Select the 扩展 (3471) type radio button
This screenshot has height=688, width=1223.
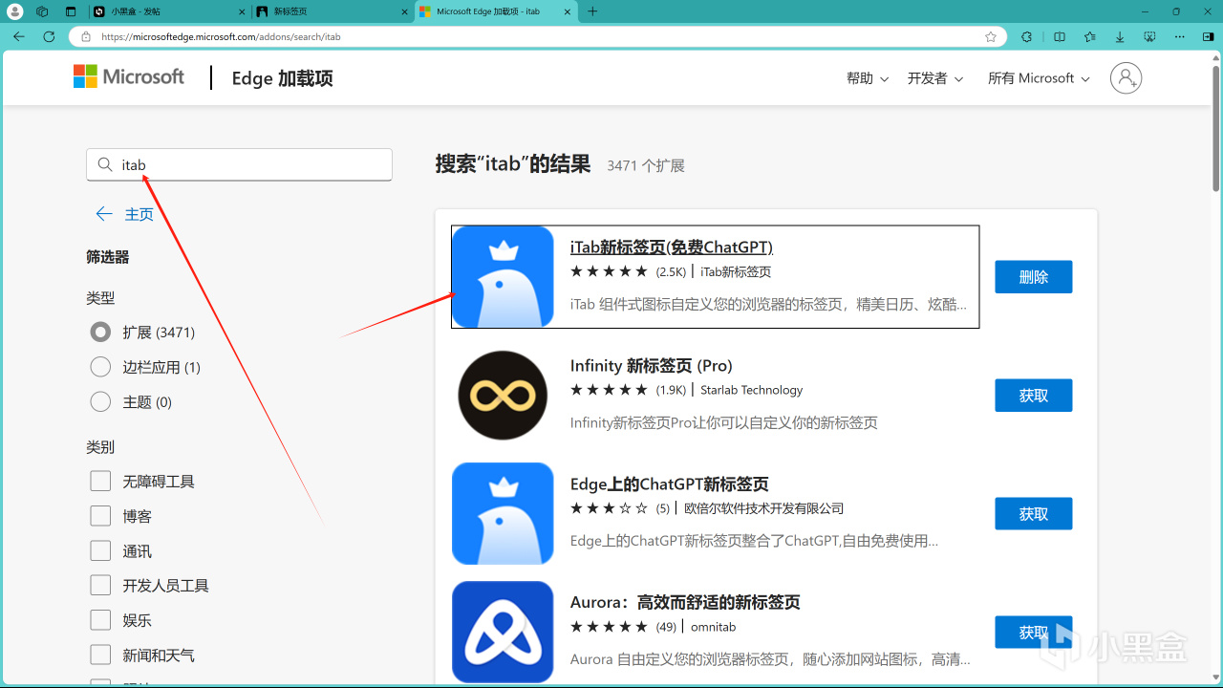coord(100,333)
